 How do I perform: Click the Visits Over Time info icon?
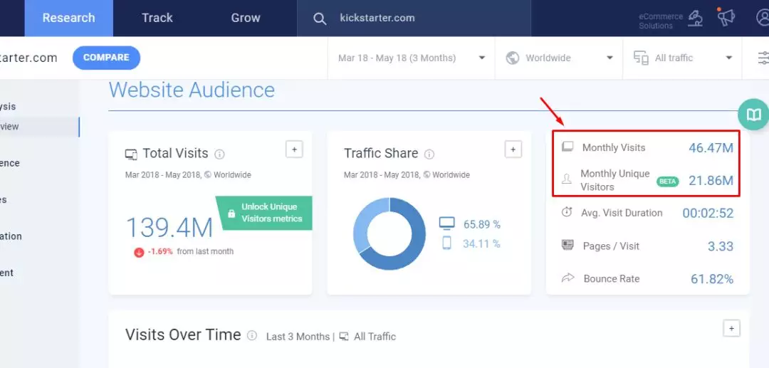click(x=252, y=336)
